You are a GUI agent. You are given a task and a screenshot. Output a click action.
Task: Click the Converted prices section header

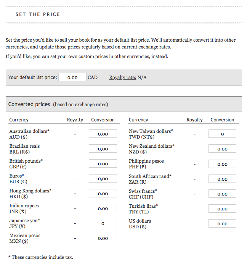(x=29, y=104)
